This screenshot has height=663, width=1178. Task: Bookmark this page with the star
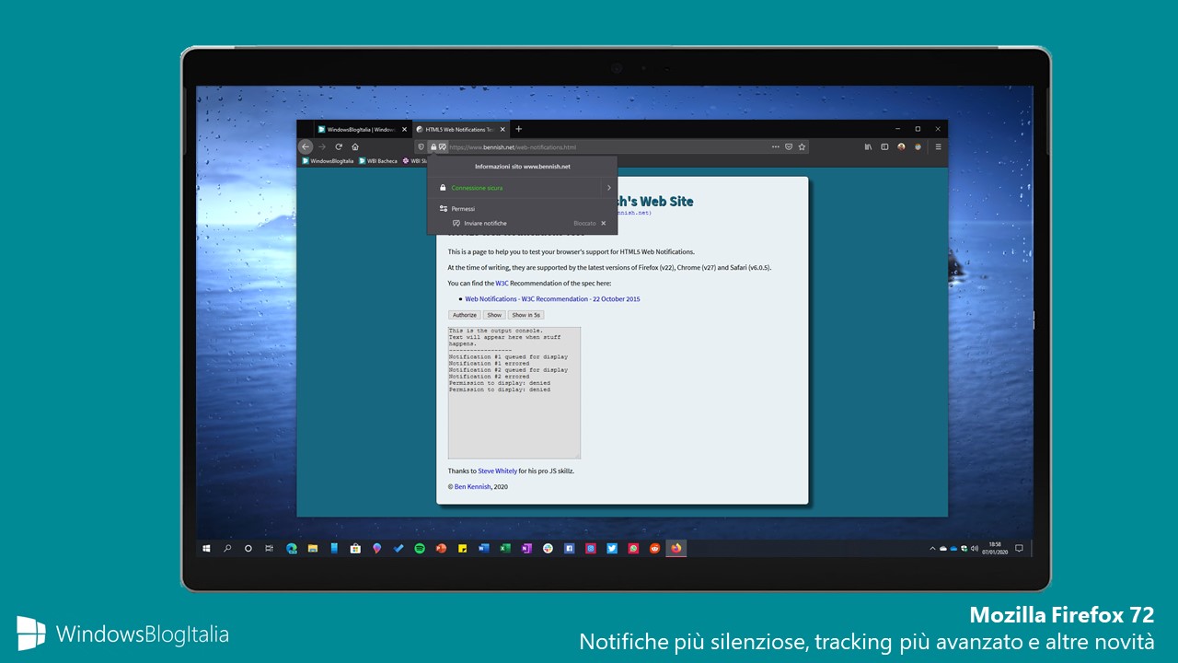coord(802,146)
